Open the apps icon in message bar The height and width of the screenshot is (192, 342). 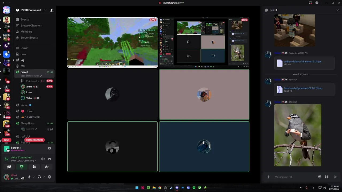tap(326, 177)
